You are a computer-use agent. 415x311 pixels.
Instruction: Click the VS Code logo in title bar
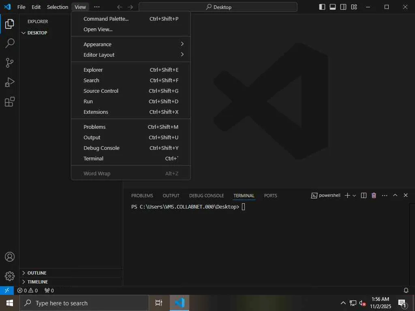tap(7, 7)
